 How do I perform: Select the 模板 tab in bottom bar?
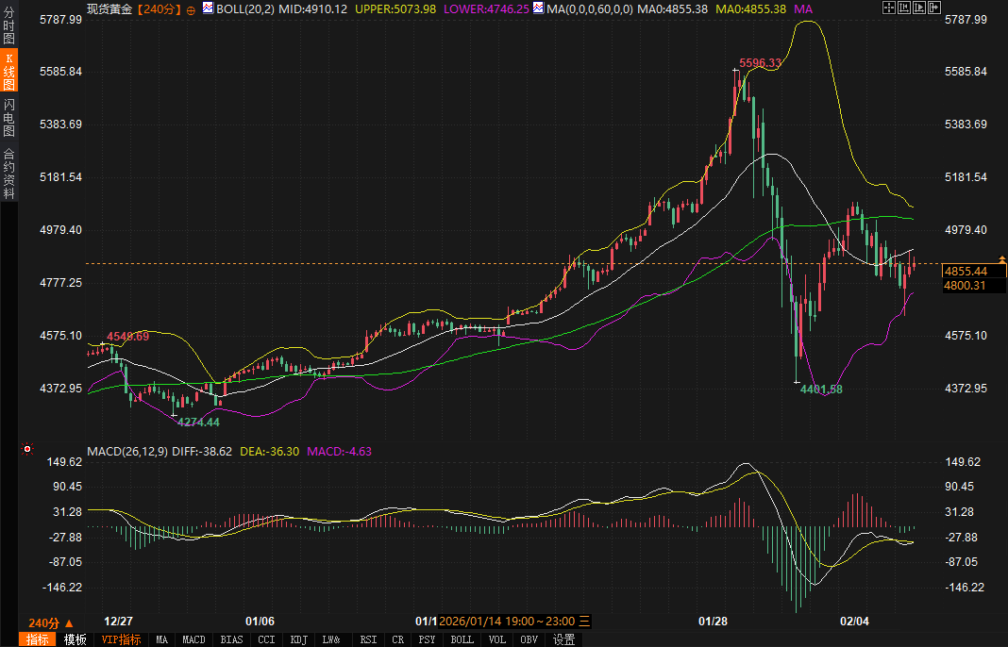click(x=76, y=639)
